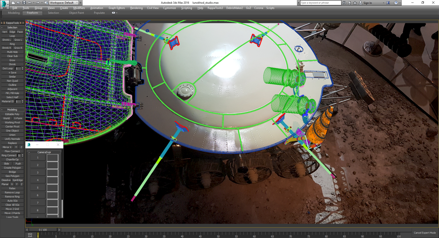The image size is (439, 238).
Task: Save the file with the floppy icon
Action: pos(24,3)
